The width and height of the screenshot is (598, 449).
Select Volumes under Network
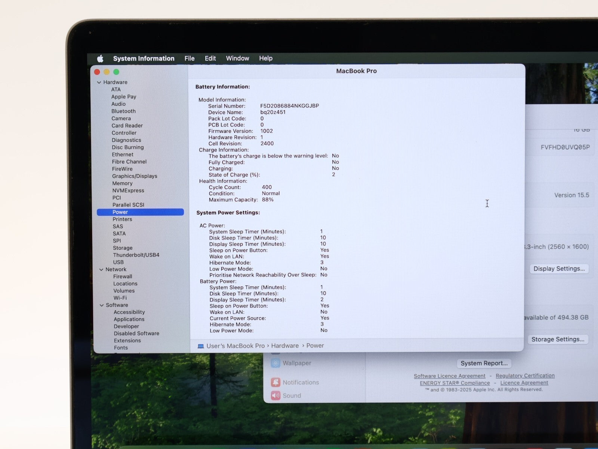point(124,291)
